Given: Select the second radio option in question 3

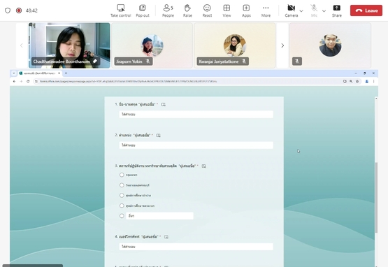Looking at the screenshot, I should pyautogui.click(x=122, y=185).
